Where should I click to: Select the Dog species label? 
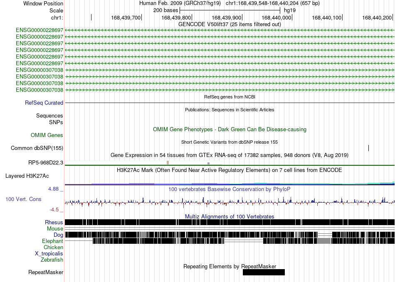coord(58,235)
